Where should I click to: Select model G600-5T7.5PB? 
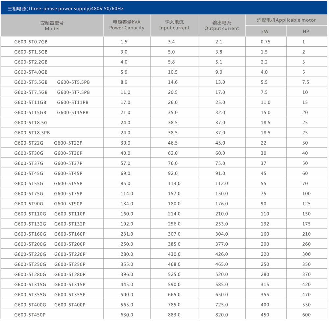coord(73,92)
